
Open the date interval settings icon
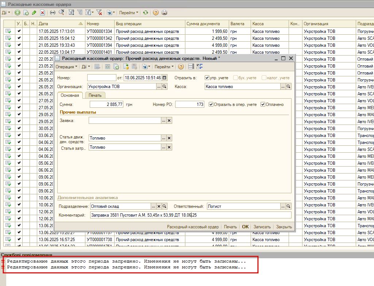[x=53, y=13]
